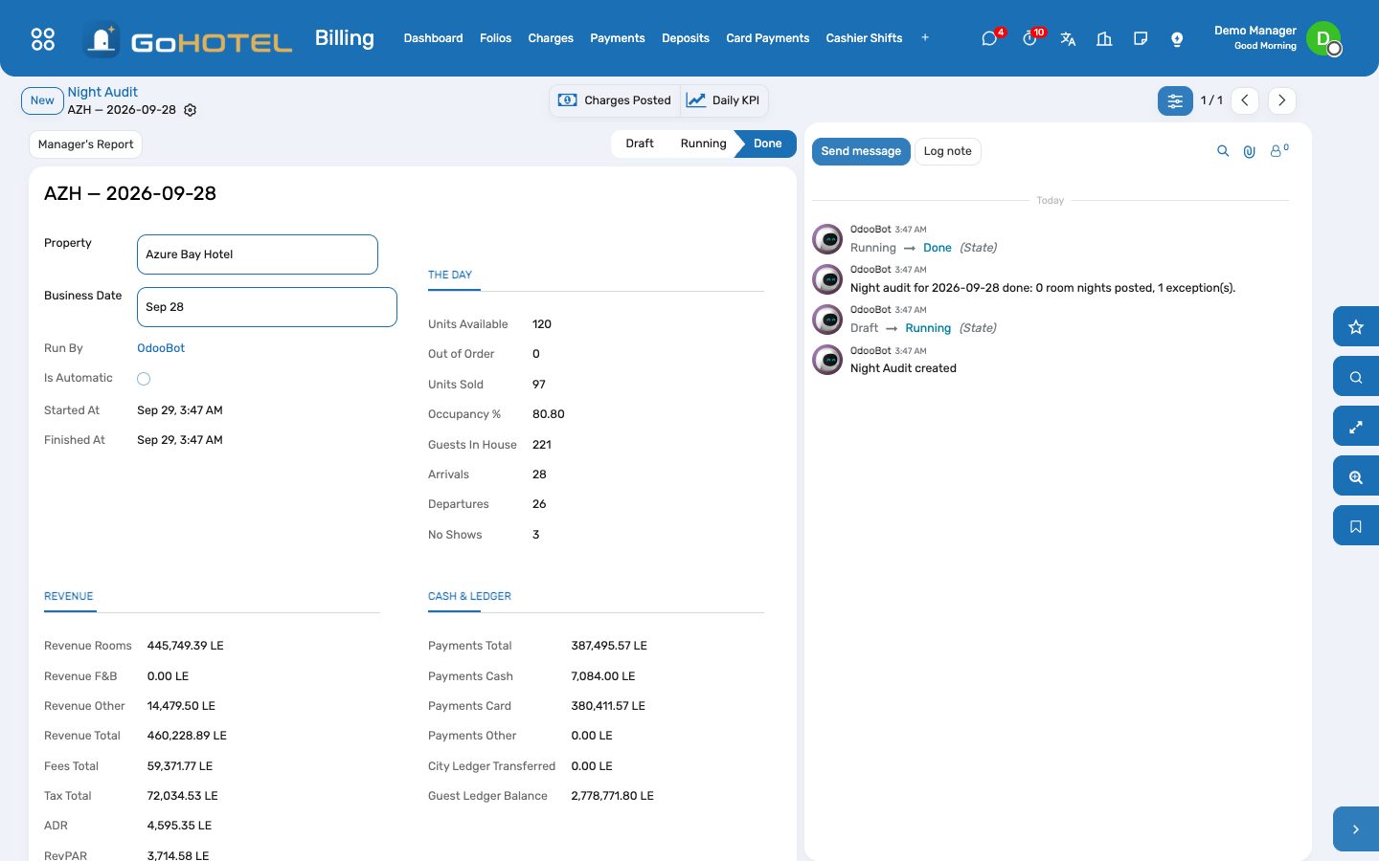This screenshot has width=1379, height=861.
Task: Search messages with the chatter magnifier icon
Action: (1223, 151)
